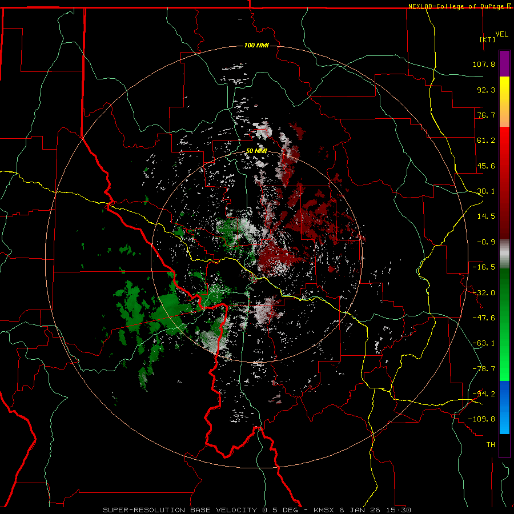Select the -16.5 velocity scale value
This screenshot has width=514, height=514.
click(484, 267)
